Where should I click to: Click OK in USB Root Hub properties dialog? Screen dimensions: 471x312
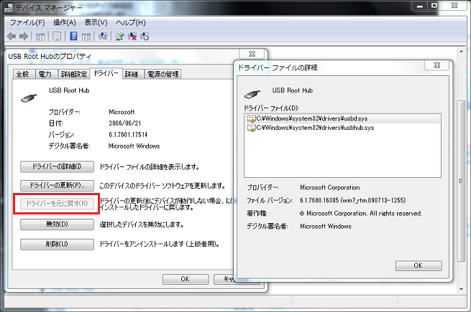point(186,279)
